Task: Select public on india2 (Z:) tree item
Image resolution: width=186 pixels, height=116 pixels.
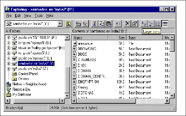Action: pyautogui.click(x=33, y=69)
